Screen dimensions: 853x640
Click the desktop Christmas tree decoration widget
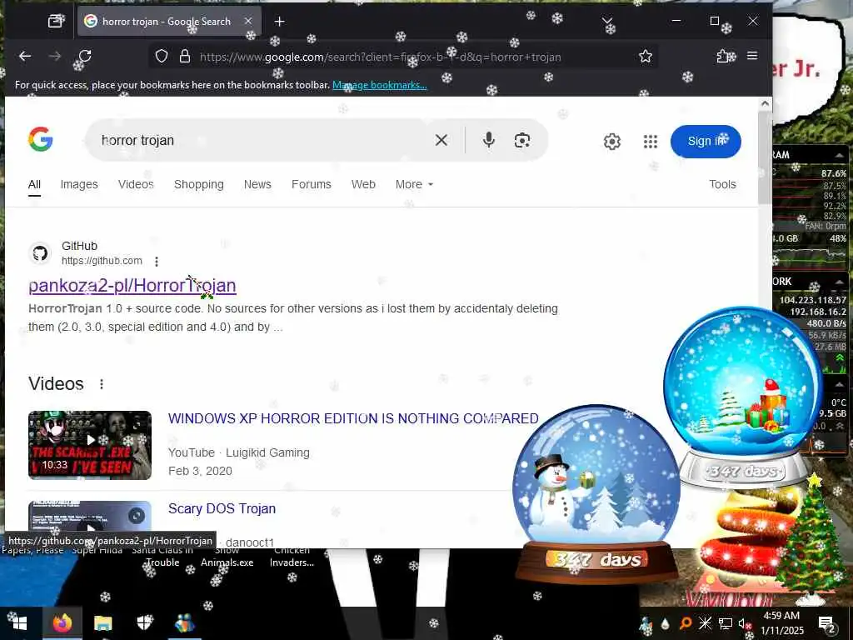pos(811,539)
